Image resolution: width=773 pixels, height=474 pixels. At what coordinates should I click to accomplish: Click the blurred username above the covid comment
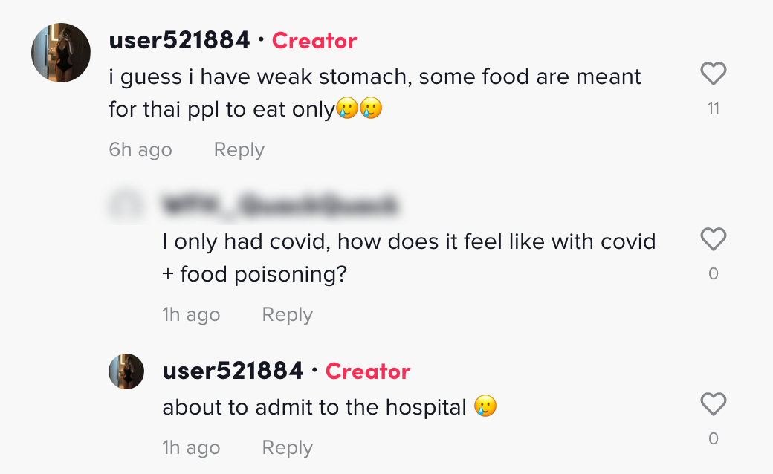pyautogui.click(x=279, y=206)
